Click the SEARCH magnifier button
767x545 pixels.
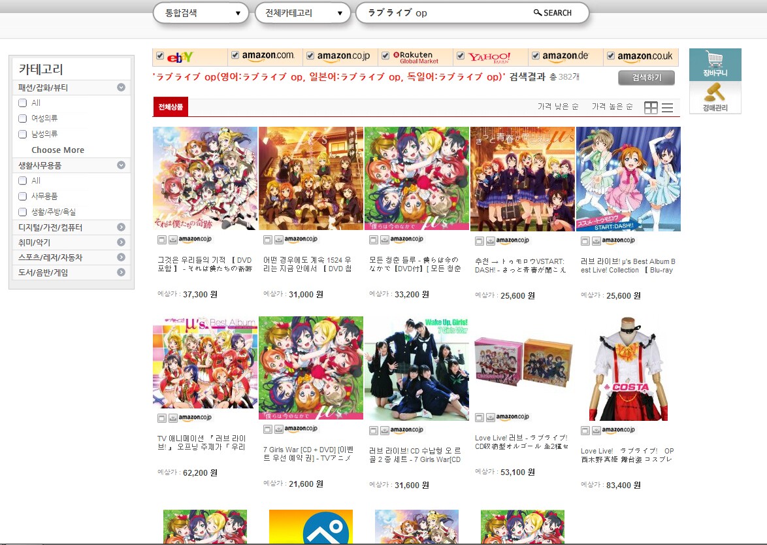pos(553,12)
